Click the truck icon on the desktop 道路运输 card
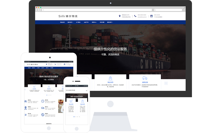The image size is (213, 133). pyautogui.click(x=145, y=78)
